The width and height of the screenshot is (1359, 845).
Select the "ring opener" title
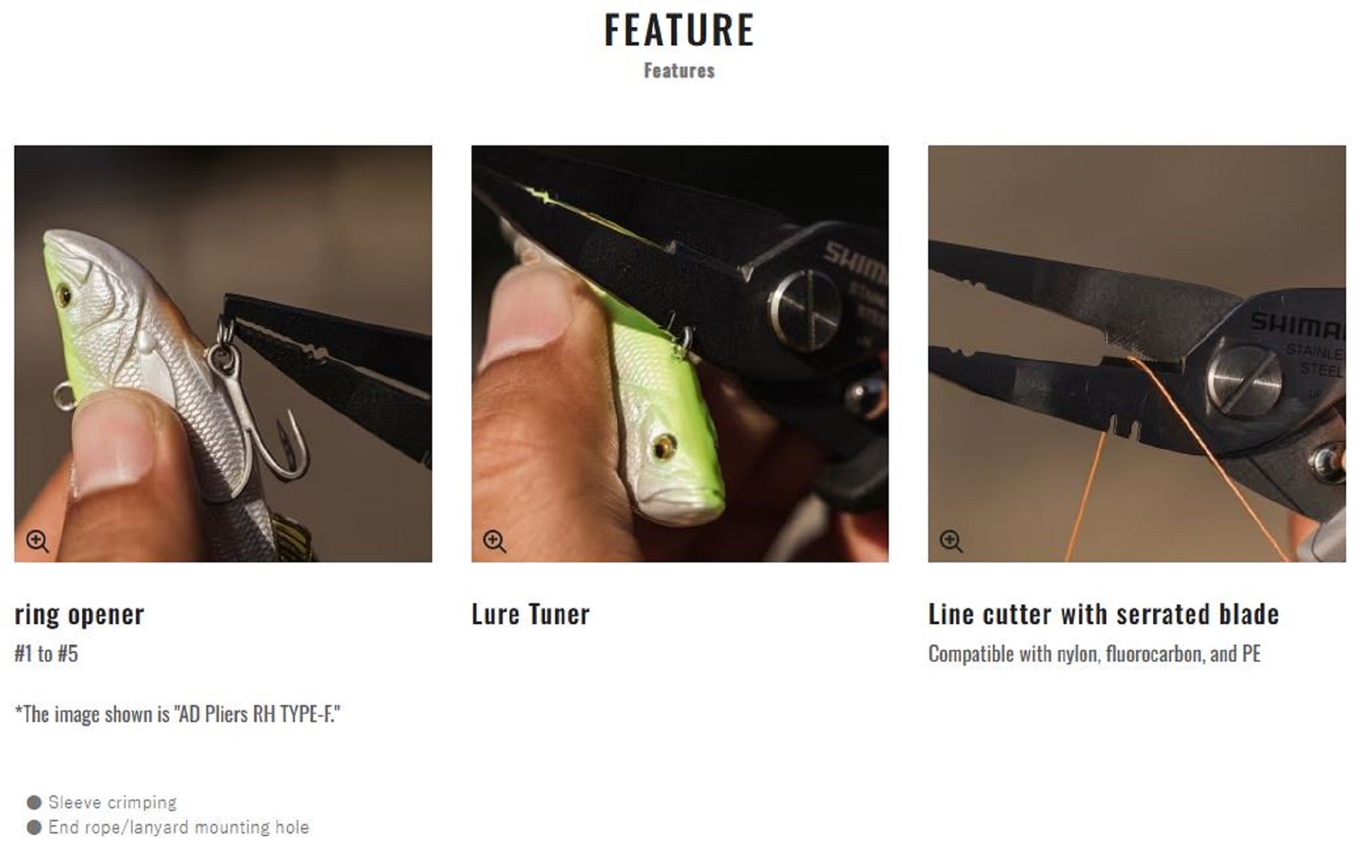click(x=80, y=615)
